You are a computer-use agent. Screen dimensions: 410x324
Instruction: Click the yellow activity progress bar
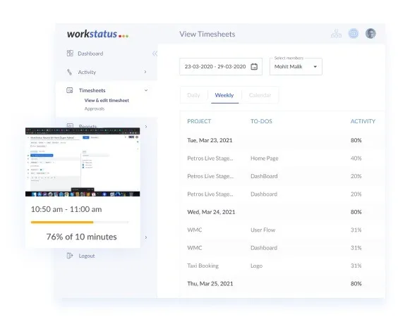pyautogui.click(x=62, y=222)
